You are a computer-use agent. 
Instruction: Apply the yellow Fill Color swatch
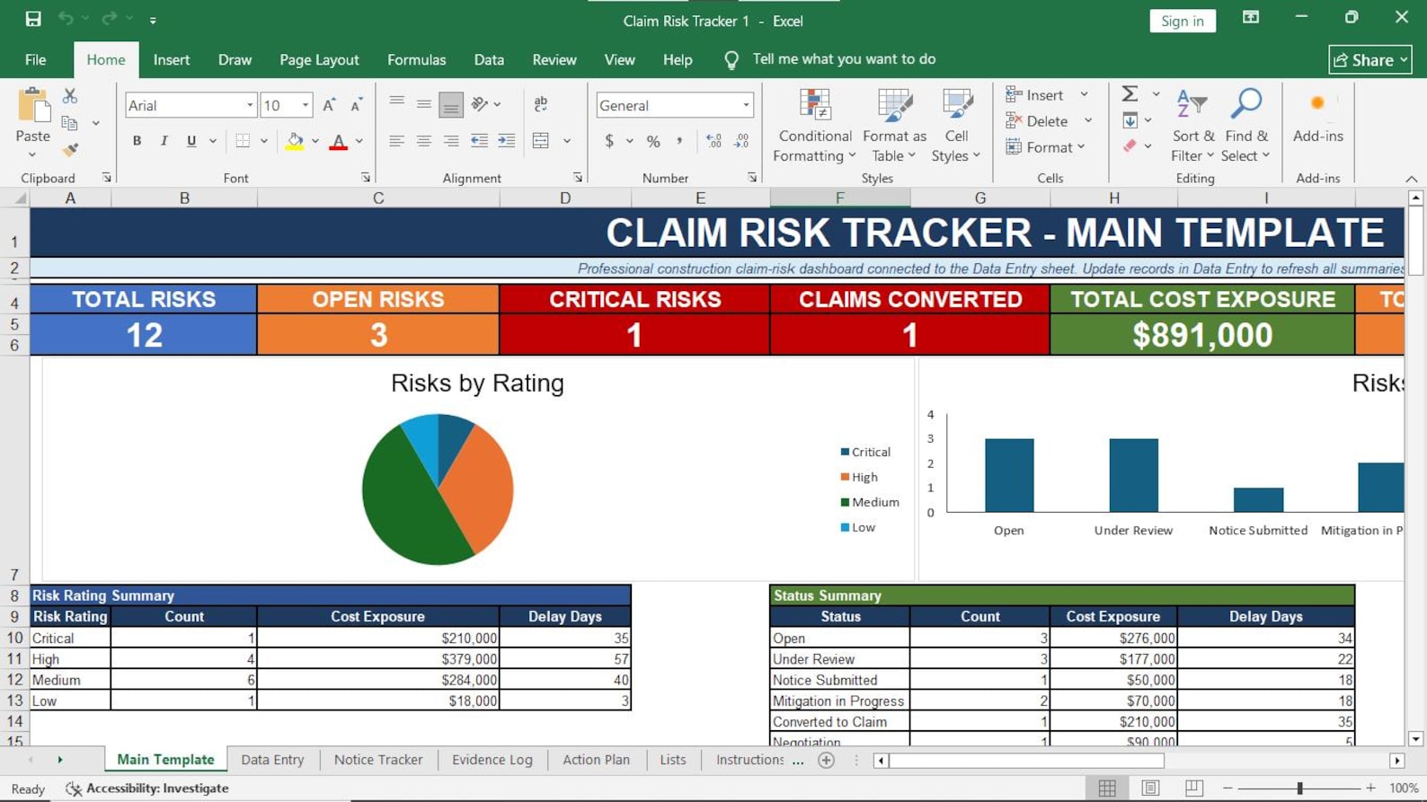pyautogui.click(x=295, y=141)
